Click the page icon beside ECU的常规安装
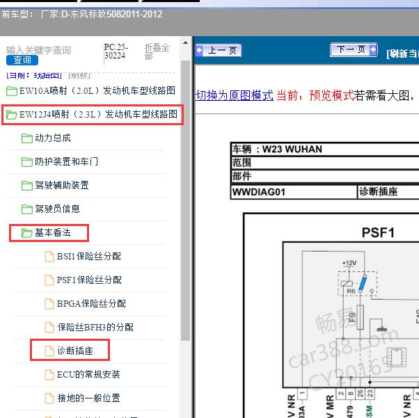This screenshot has width=419, height=418. [49, 375]
